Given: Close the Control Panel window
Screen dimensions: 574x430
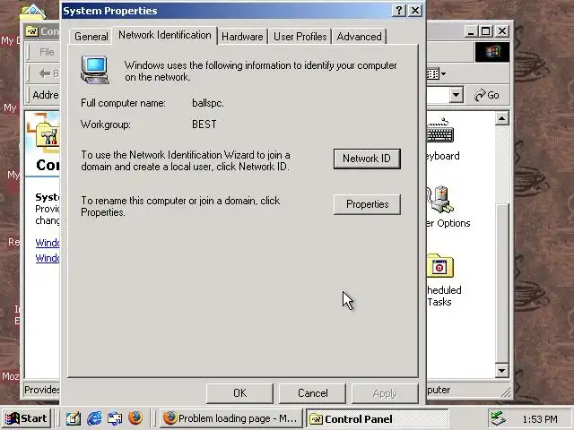Looking at the screenshot, I should tap(502, 31).
